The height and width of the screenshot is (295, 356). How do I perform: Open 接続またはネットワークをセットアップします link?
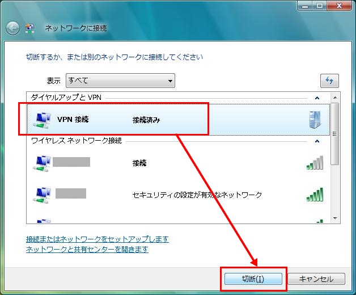point(98,239)
